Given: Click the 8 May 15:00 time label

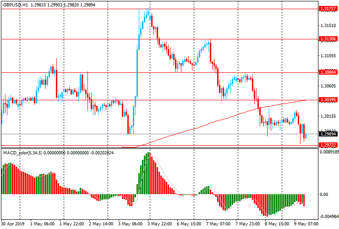Looking at the screenshot, I should click(277, 224).
